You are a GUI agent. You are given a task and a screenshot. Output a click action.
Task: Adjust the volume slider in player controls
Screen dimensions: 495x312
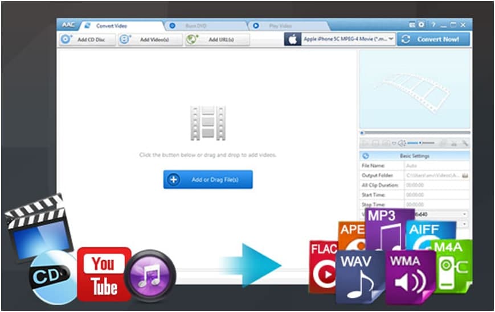pyautogui.click(x=420, y=143)
